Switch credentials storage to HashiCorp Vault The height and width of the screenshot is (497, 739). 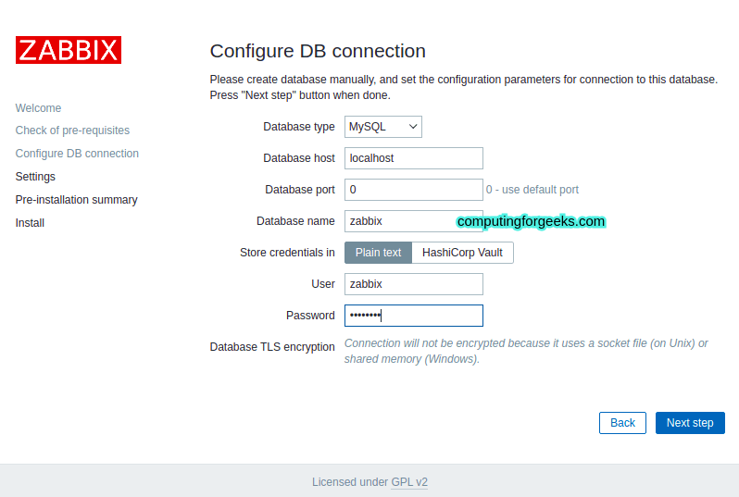coord(462,253)
